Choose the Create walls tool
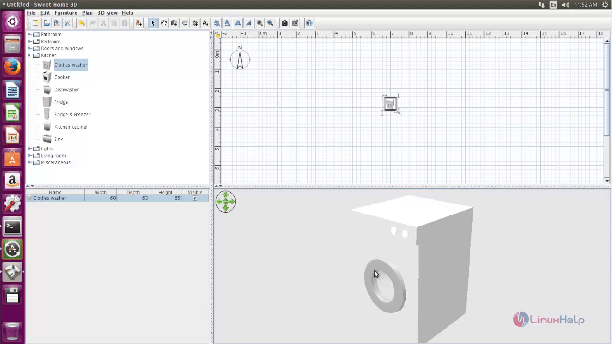Screen dimensions: 612x344 174,23
